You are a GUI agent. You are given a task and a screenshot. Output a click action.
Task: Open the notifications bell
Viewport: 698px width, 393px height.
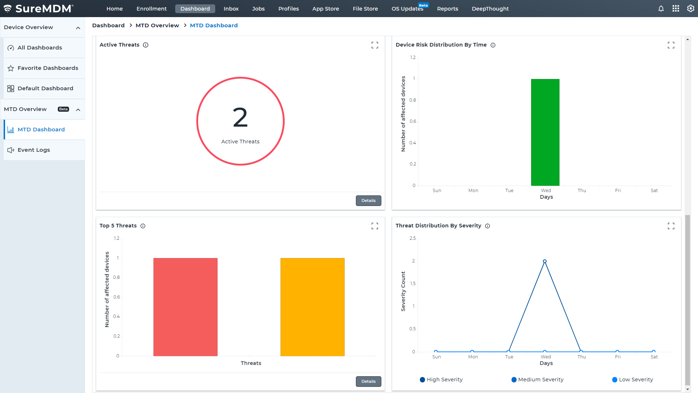click(661, 8)
